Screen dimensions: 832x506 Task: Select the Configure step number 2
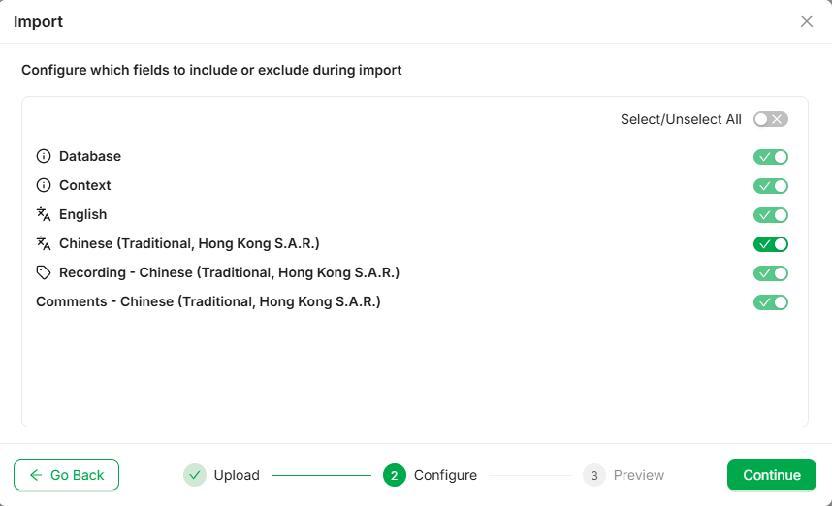point(394,475)
